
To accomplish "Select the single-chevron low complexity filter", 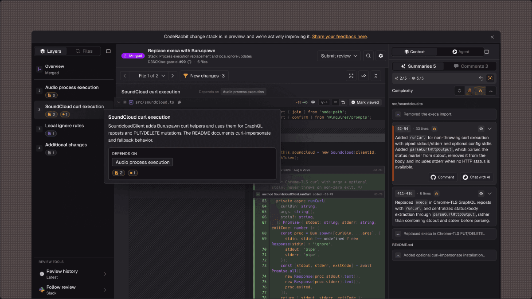I will (x=491, y=91).
